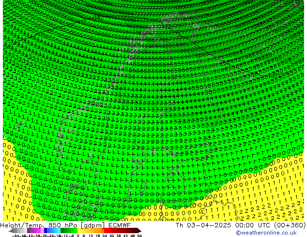This screenshot has height=237, width=307.
Task: Click the cyan swatch in the legend
Action: (x=59, y=231)
